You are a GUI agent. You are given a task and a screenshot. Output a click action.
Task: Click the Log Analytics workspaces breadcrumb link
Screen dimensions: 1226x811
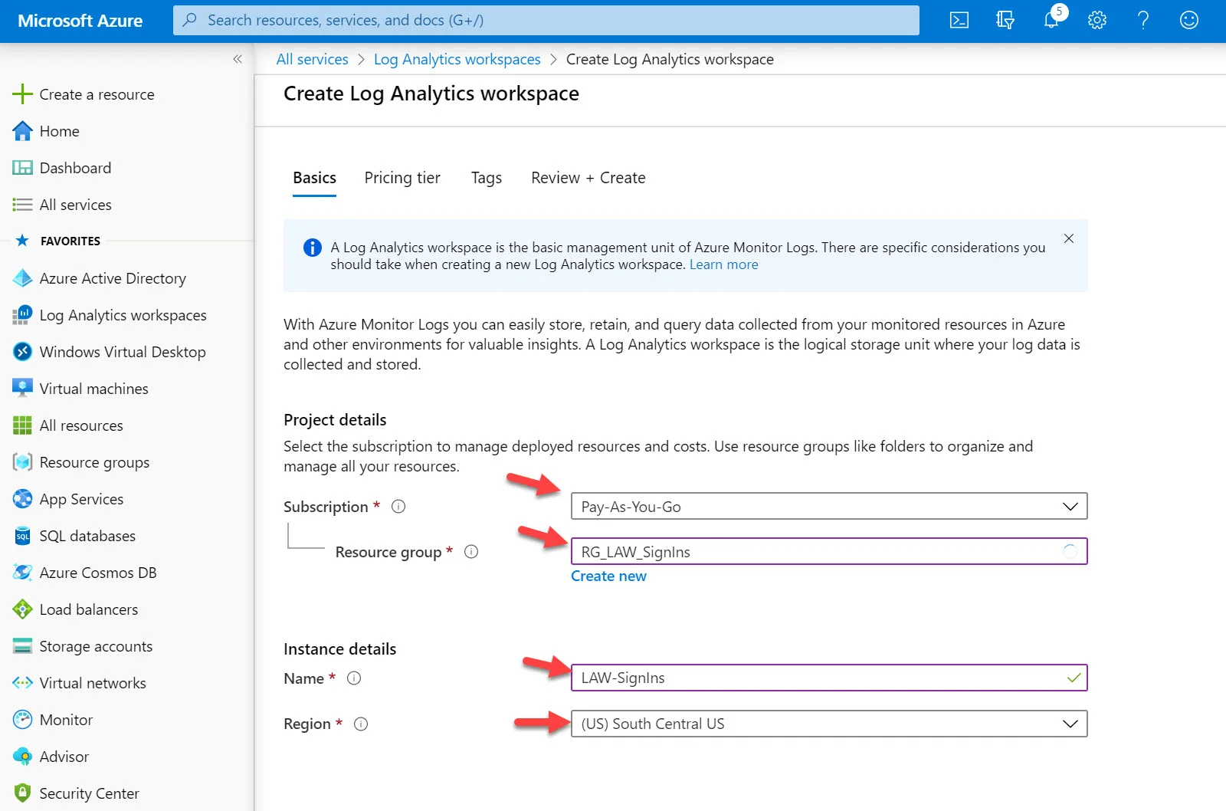pyautogui.click(x=457, y=59)
